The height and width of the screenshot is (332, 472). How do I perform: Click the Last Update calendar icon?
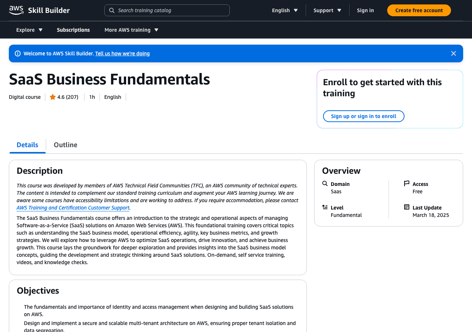pos(407,207)
